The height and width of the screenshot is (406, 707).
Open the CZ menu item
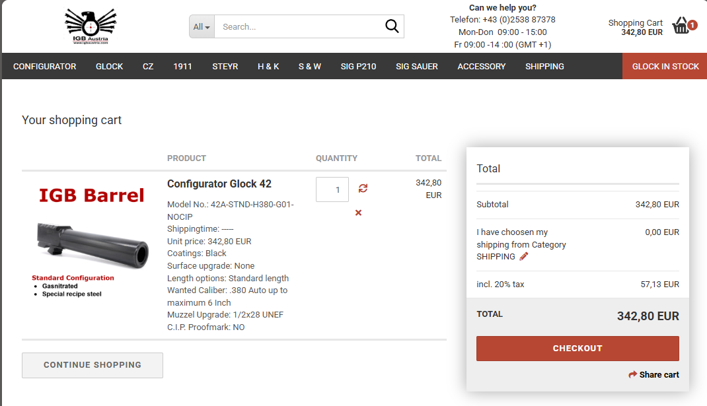pyautogui.click(x=148, y=66)
